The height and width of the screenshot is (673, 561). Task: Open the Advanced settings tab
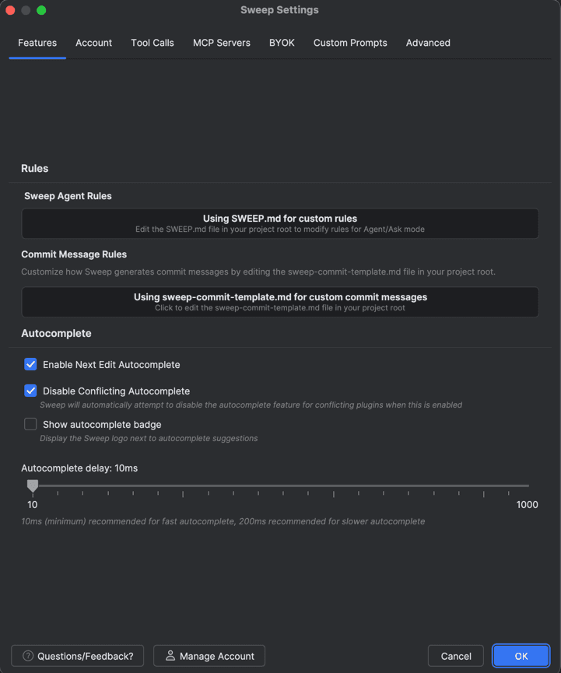tap(428, 43)
